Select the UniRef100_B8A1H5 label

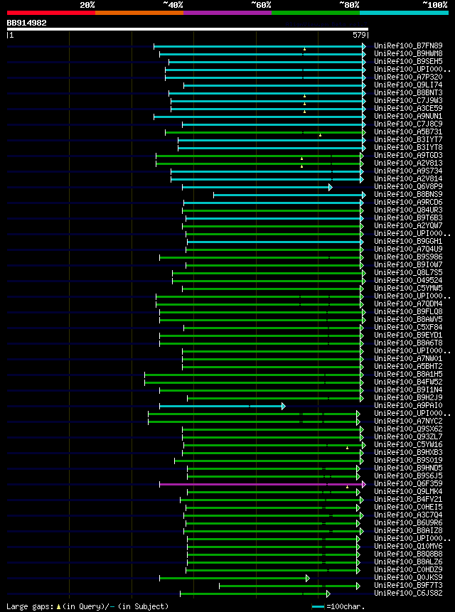[408, 374]
